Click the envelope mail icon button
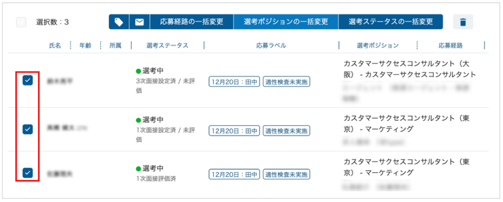Viewport: 503px width, 202px height. click(x=139, y=22)
